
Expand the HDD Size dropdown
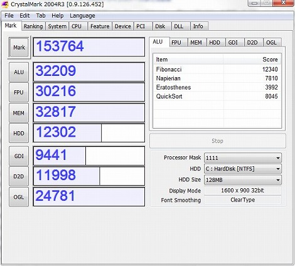pos(243,180)
